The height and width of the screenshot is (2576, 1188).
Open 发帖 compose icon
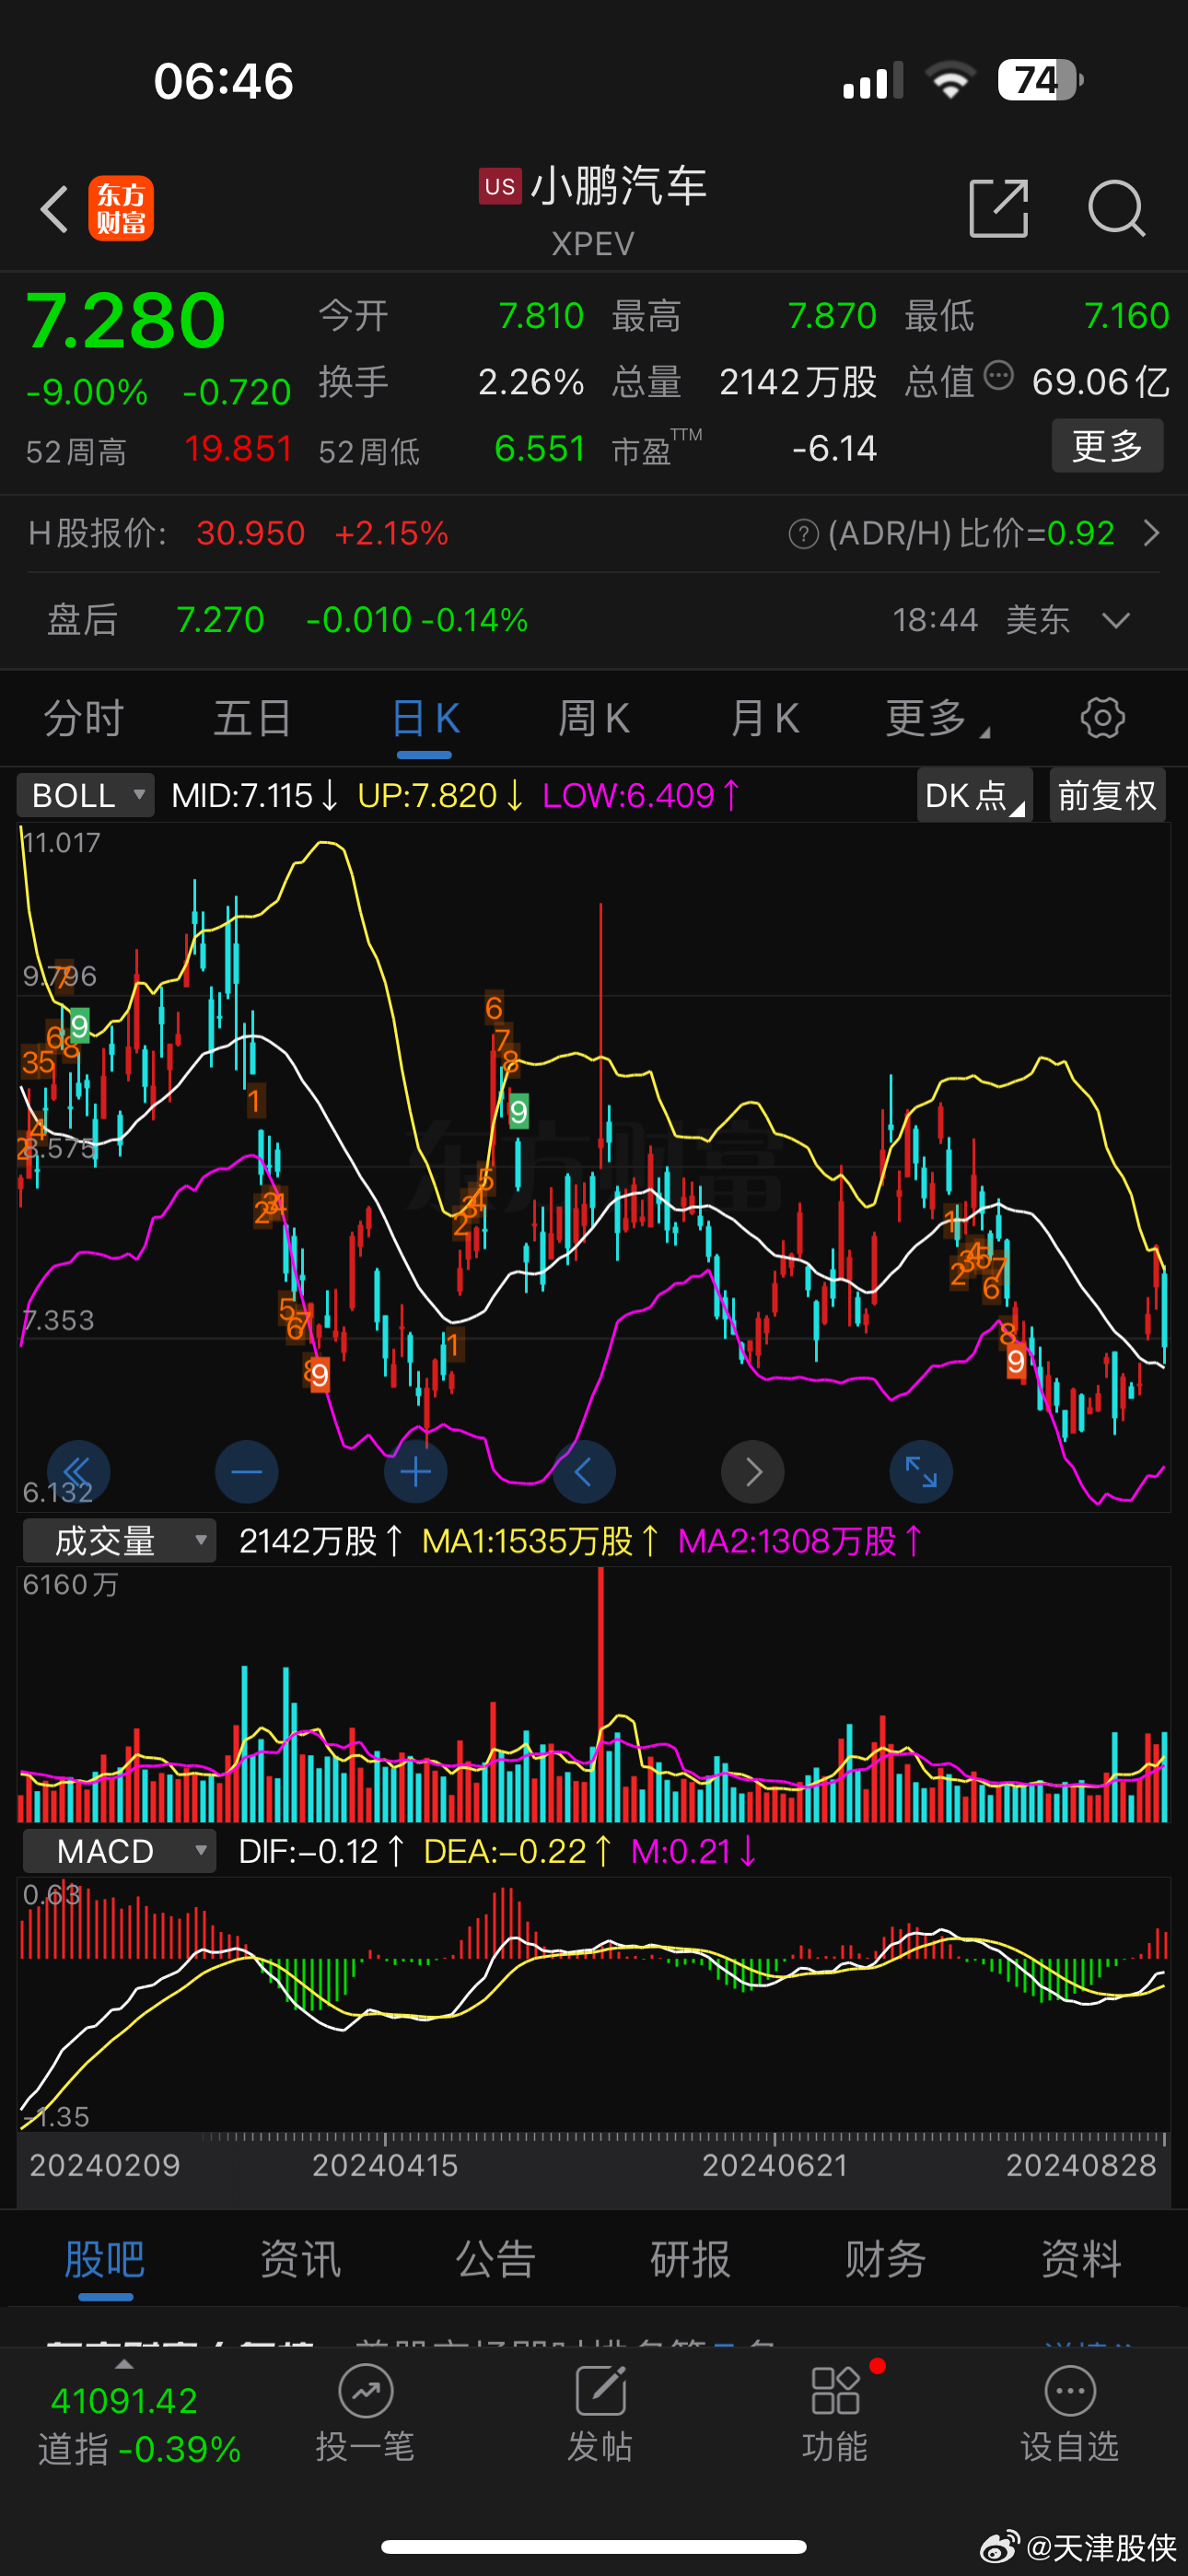point(600,2391)
